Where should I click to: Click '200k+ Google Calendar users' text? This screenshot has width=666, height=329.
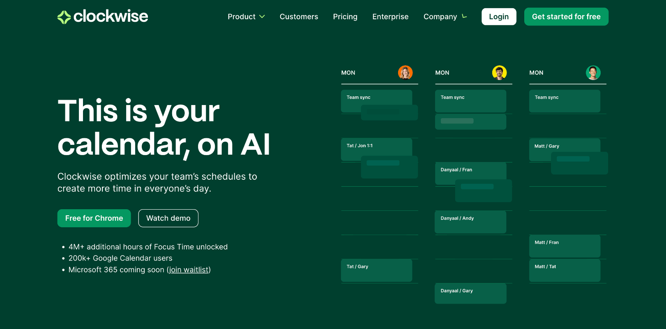[x=120, y=258]
